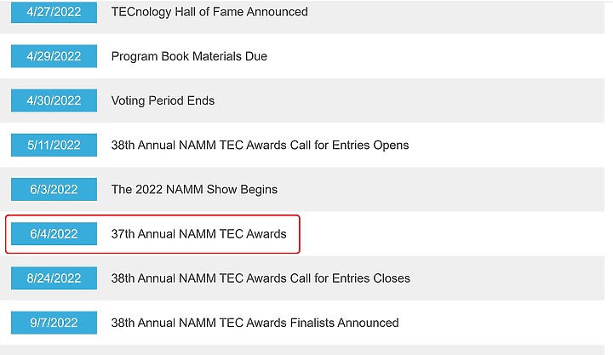Click the 4/27/2022 date badge
The height and width of the screenshot is (355, 613).
point(54,12)
